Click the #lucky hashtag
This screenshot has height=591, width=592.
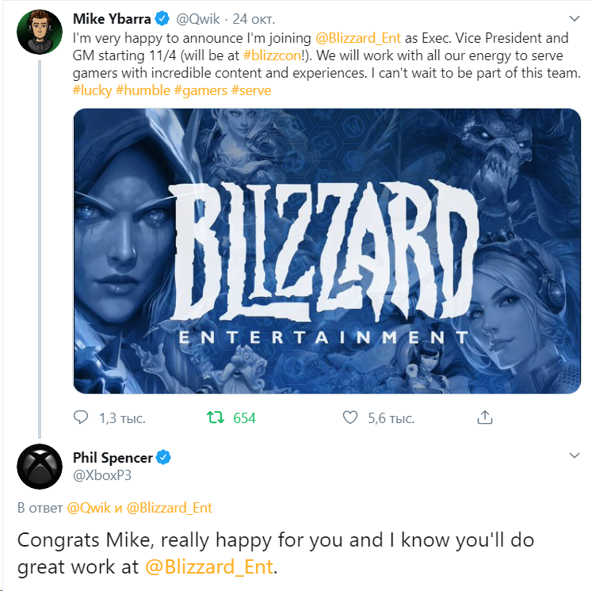91,90
